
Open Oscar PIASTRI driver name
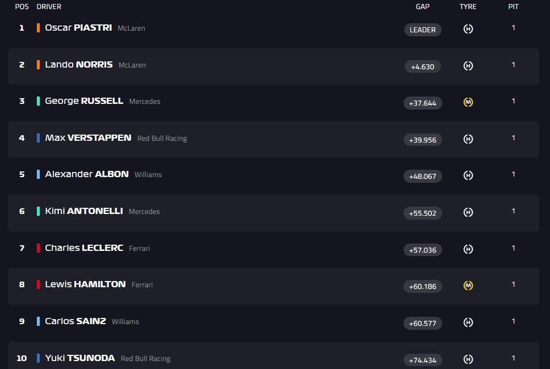pyautogui.click(x=78, y=28)
